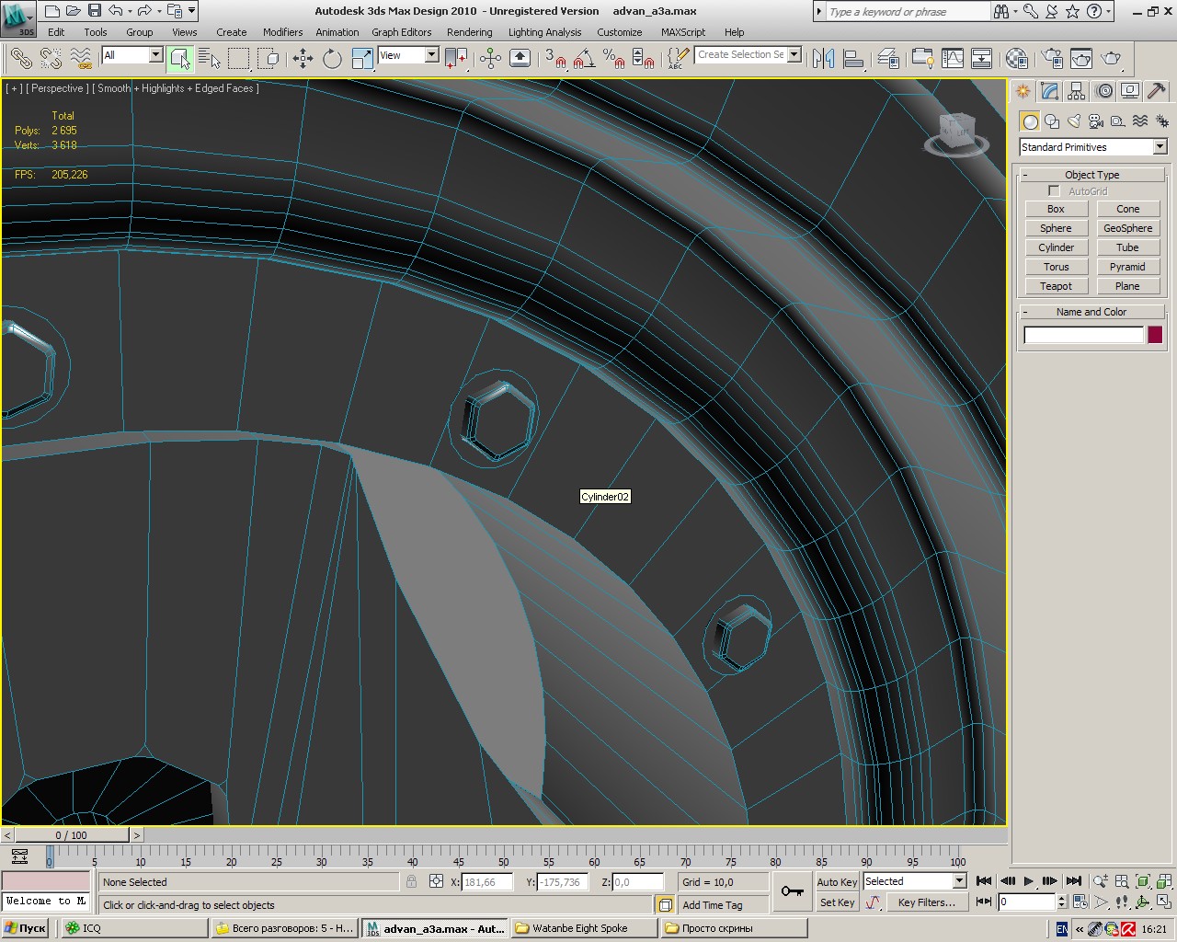Toggle the selection lock icon
Screen dimensions: 1177x942
click(x=411, y=881)
